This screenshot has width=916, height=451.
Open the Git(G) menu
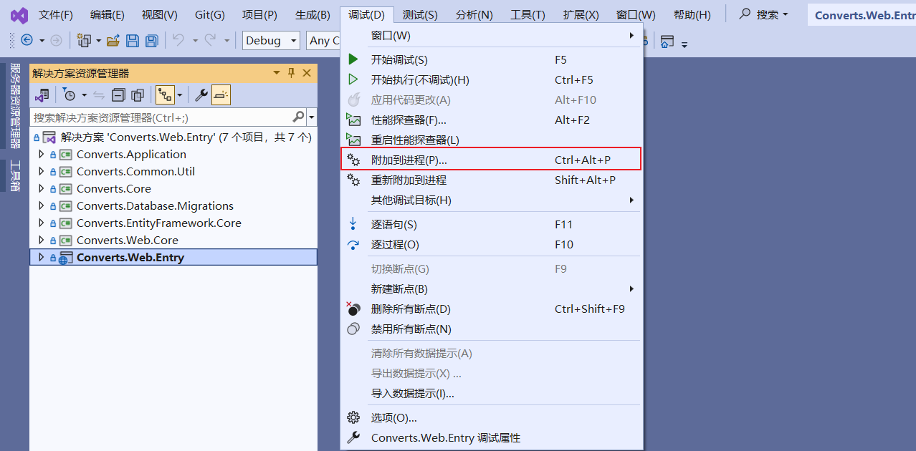(x=210, y=14)
